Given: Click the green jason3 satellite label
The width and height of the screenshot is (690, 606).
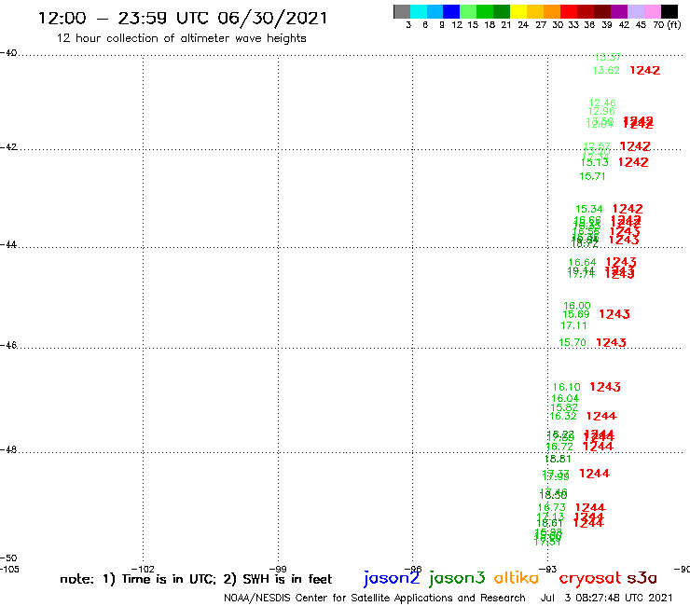Looking at the screenshot, I should 457,578.
